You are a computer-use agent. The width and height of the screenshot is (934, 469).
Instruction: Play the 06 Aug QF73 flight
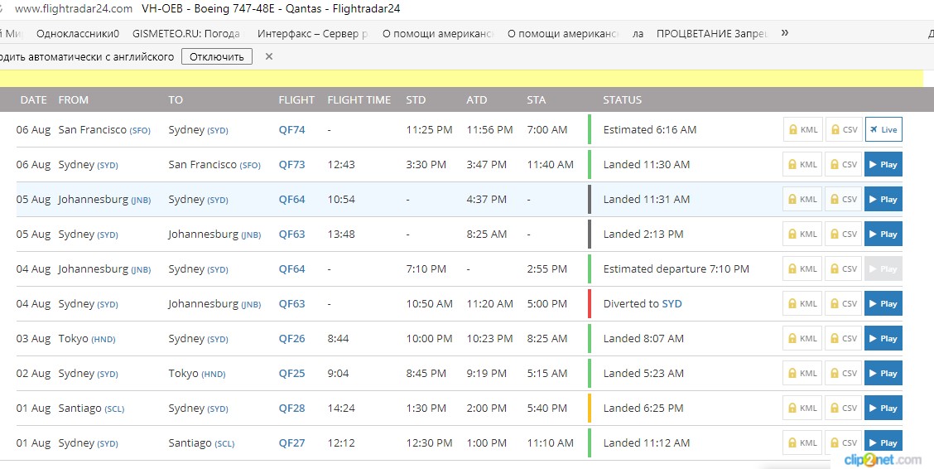click(x=883, y=164)
